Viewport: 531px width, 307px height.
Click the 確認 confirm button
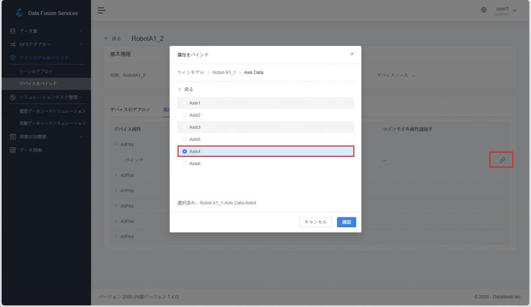coord(346,222)
